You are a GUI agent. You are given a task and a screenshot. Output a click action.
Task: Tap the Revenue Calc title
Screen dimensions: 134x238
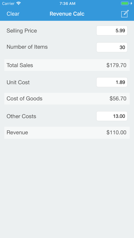[67, 14]
